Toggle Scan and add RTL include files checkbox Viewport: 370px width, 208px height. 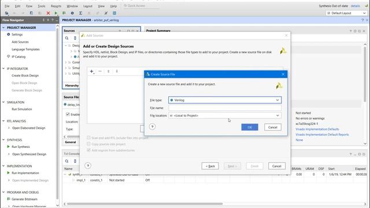point(88,138)
